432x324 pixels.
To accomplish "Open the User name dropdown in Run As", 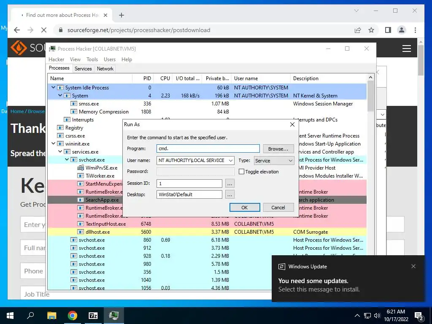I will click(231, 160).
